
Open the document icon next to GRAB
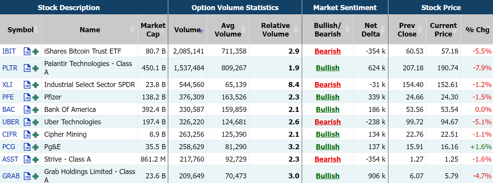tap(27, 176)
